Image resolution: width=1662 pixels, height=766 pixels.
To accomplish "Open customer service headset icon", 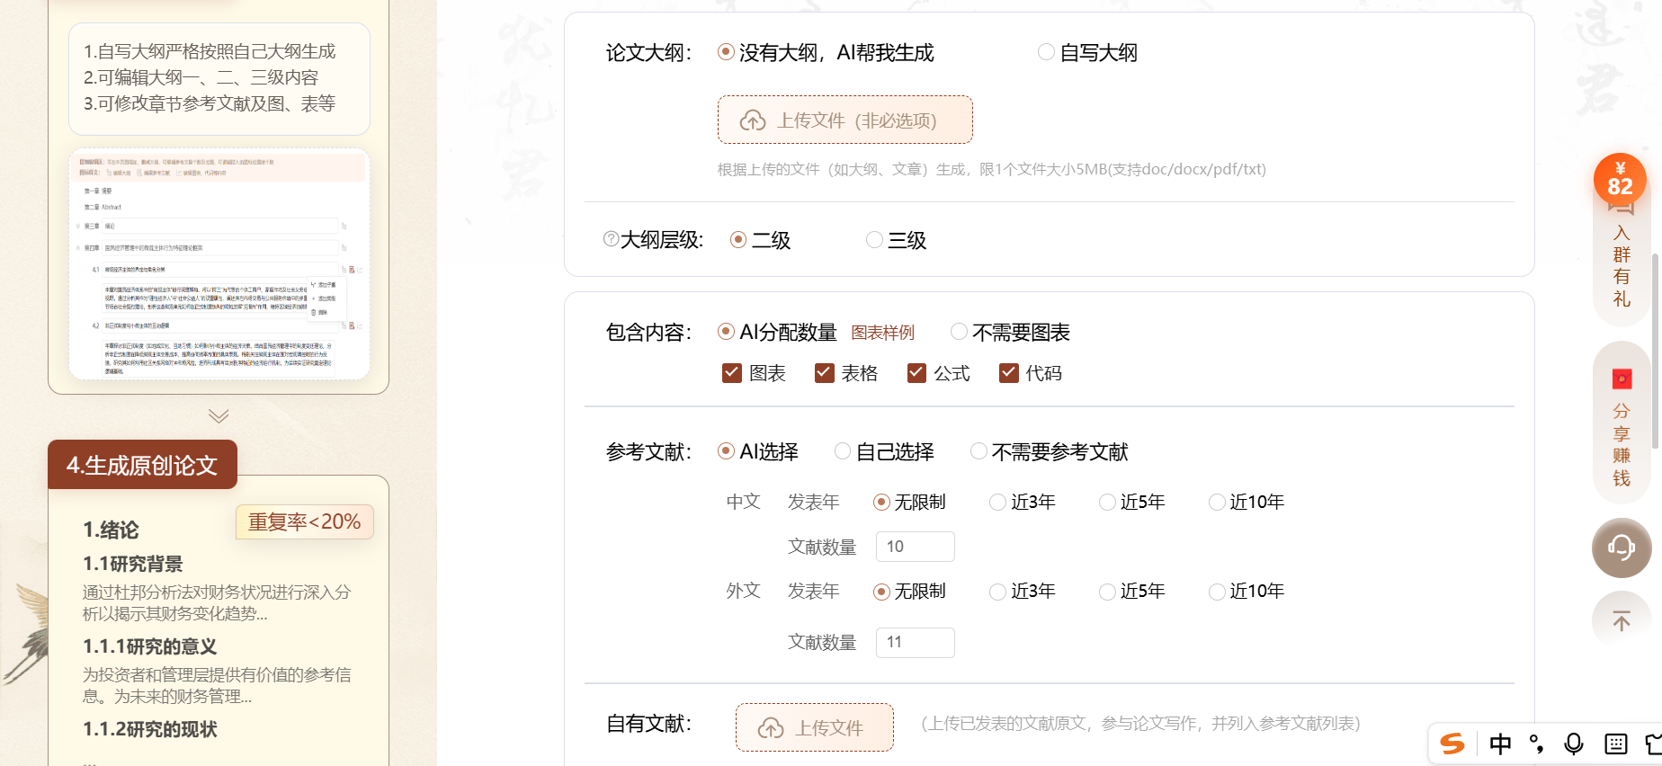I will 1622,548.
